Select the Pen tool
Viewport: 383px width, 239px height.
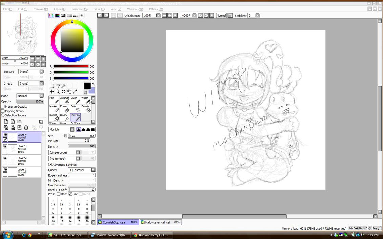(54, 100)
